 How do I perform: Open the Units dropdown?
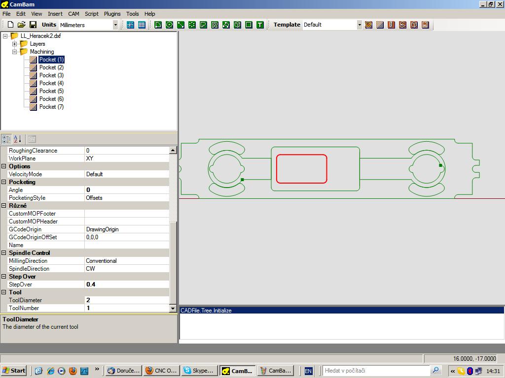coord(115,25)
